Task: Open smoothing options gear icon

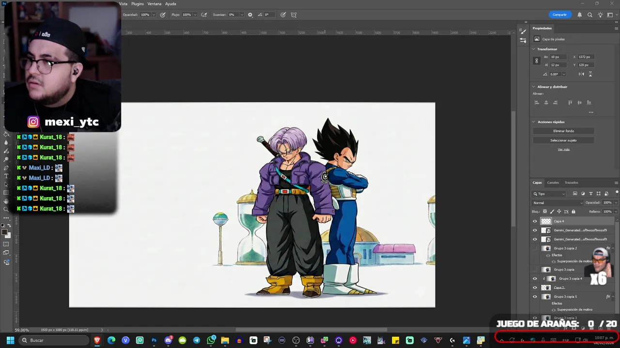Action: pyautogui.click(x=250, y=15)
